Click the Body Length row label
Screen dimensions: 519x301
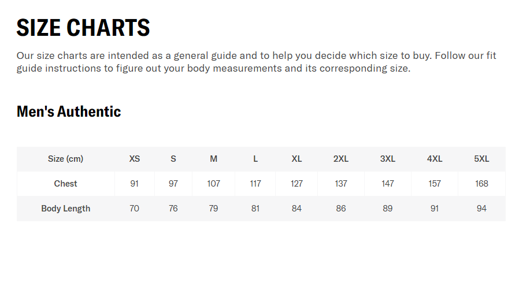coord(65,209)
